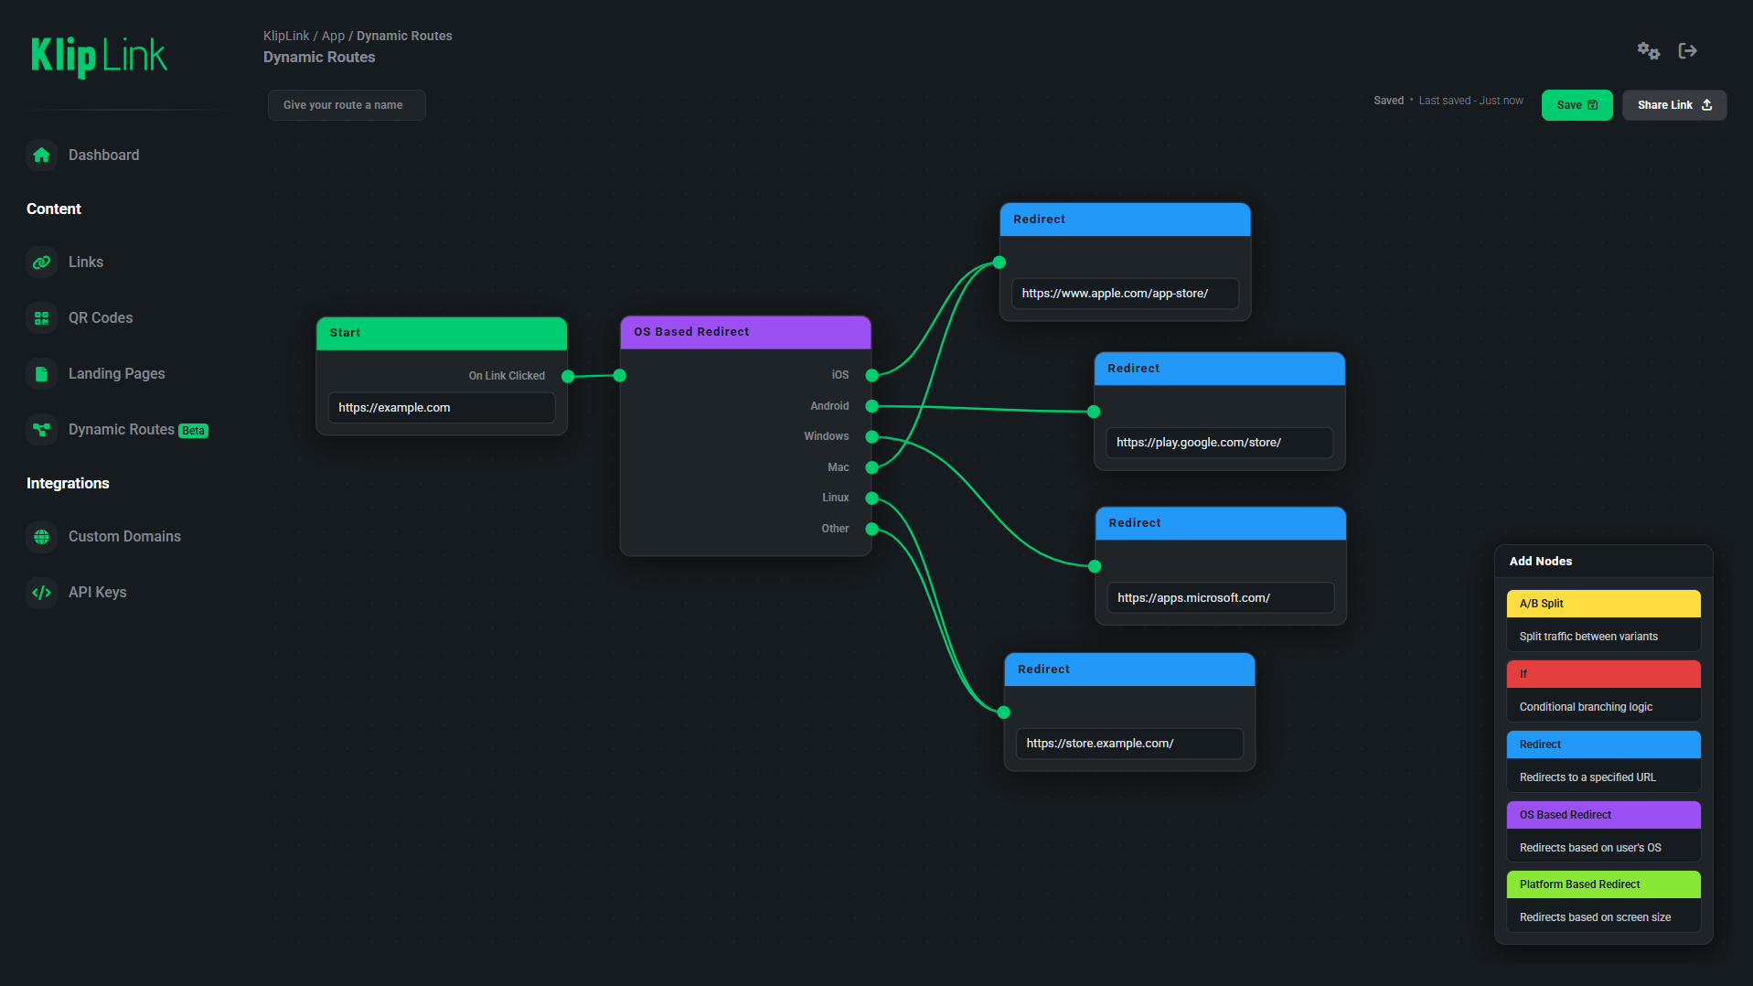Click the API Keys code icon
1753x986 pixels.
(41, 593)
